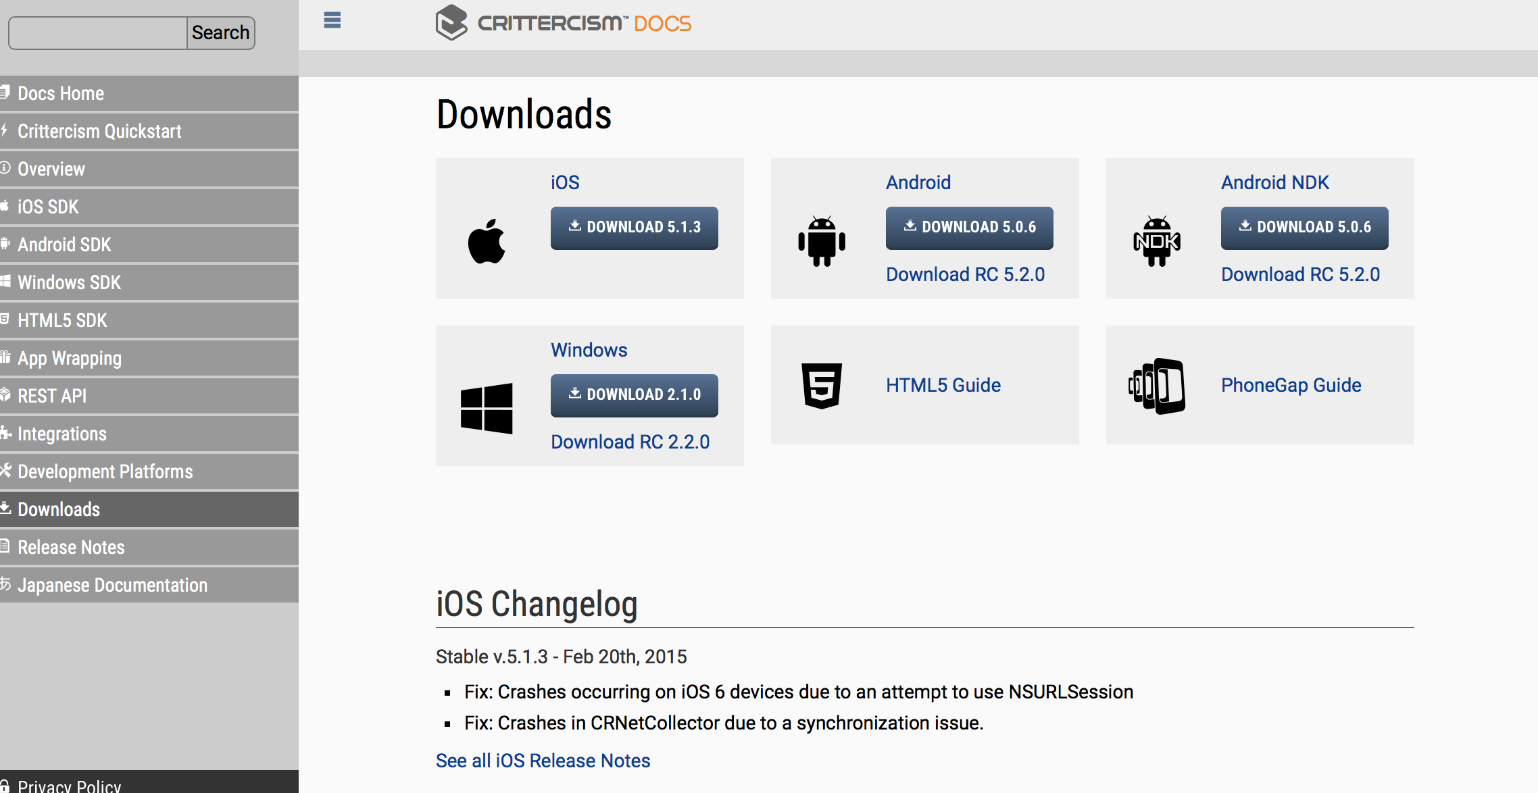Open Windows Download RC 2.2.0 link
The width and height of the screenshot is (1538, 793).
pyautogui.click(x=630, y=442)
